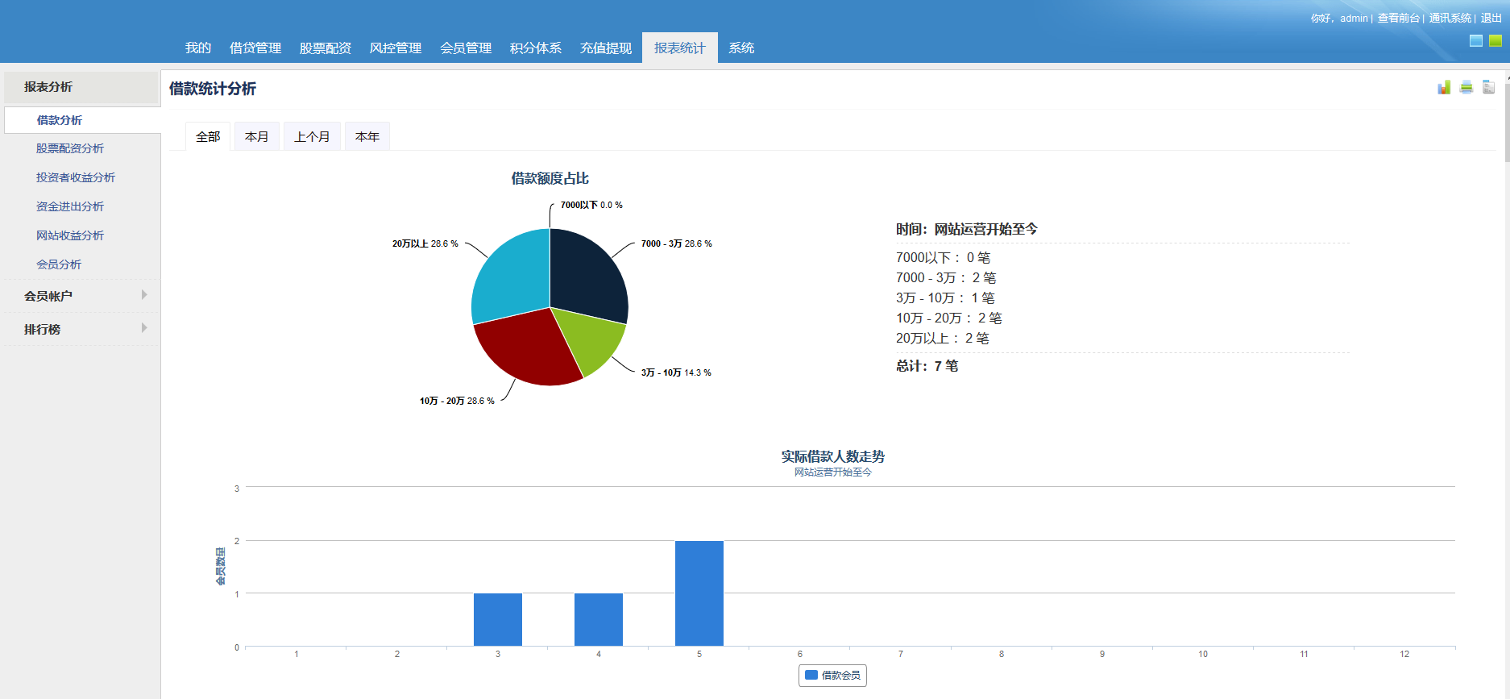
Task: Switch to the blue theme swatch
Action: click(1475, 40)
